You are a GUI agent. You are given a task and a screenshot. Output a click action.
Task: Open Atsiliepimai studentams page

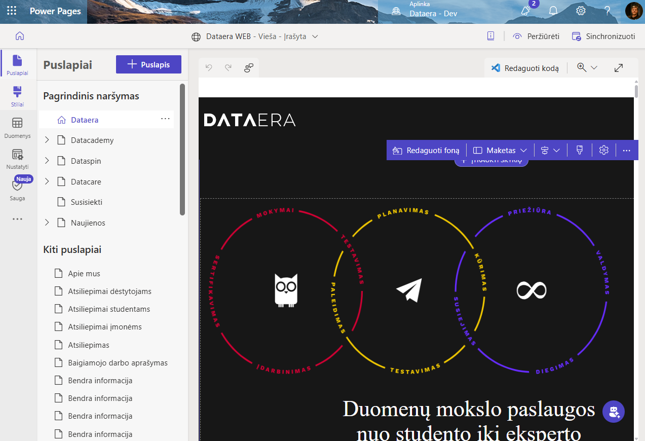109,309
